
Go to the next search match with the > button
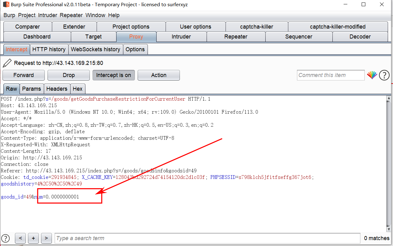point(46,238)
